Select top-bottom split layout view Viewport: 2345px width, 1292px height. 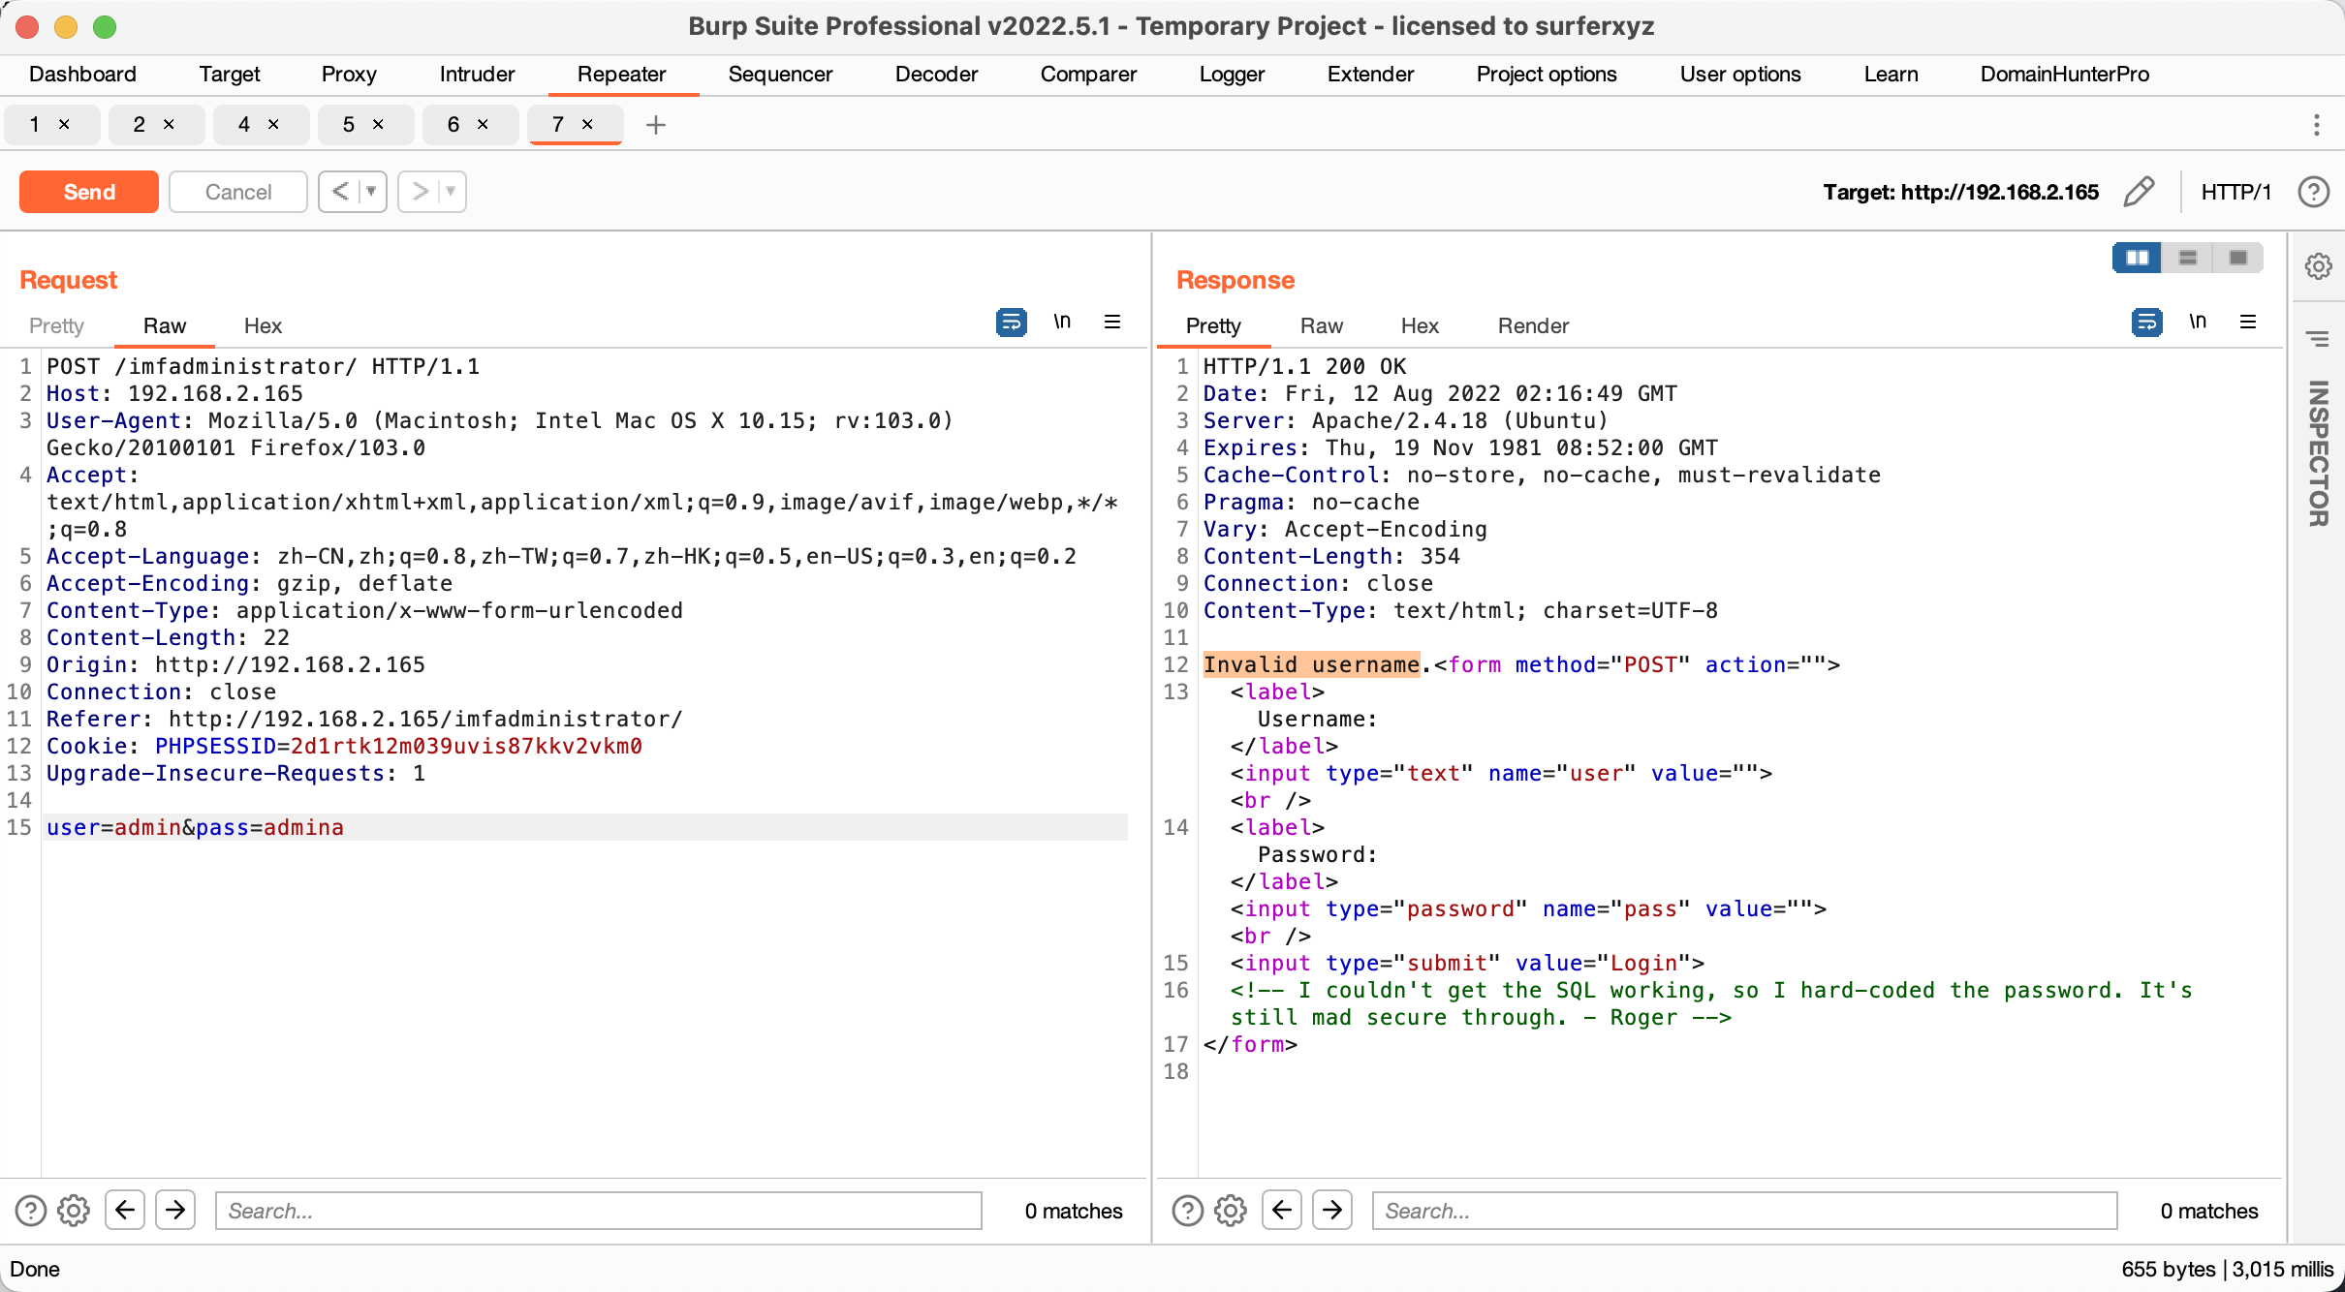pos(2188,258)
